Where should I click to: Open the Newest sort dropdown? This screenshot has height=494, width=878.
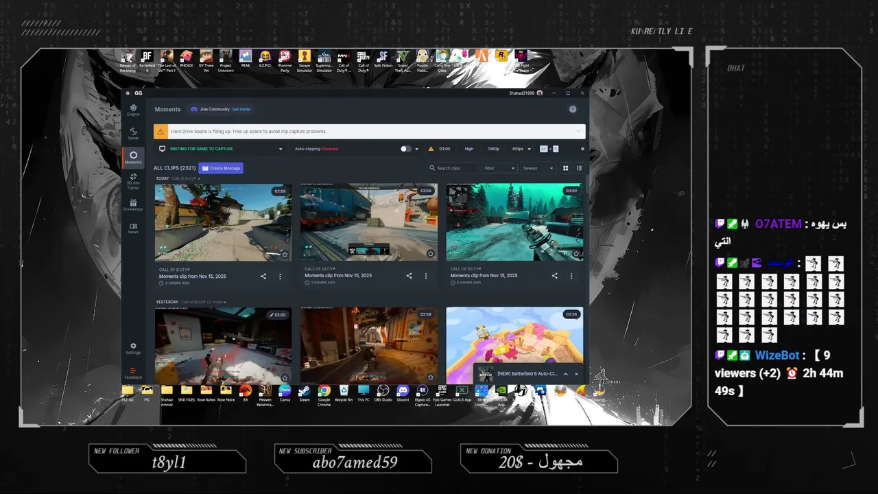[537, 168]
